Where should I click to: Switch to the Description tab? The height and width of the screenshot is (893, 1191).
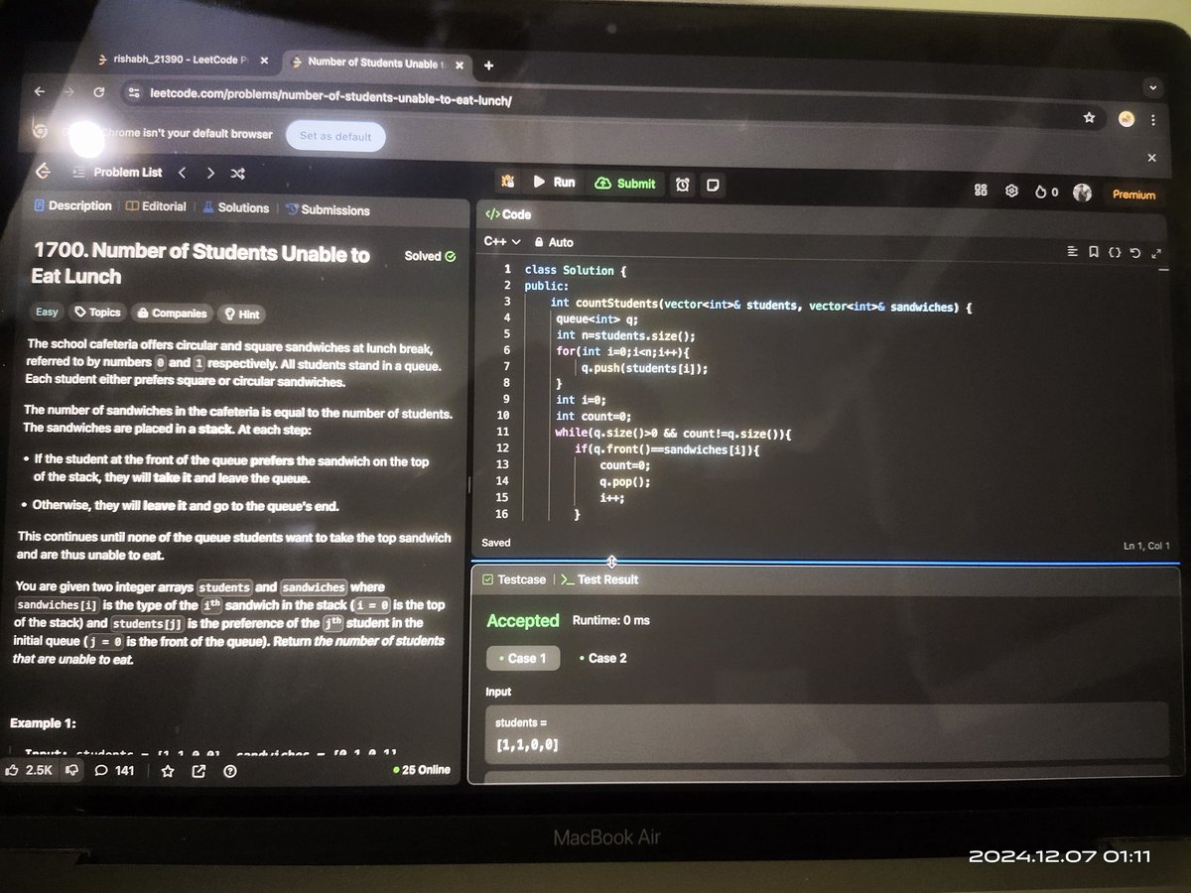click(72, 205)
